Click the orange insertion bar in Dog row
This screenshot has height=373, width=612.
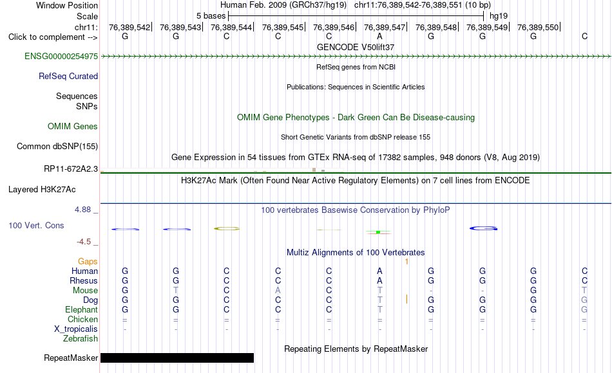[406, 299]
